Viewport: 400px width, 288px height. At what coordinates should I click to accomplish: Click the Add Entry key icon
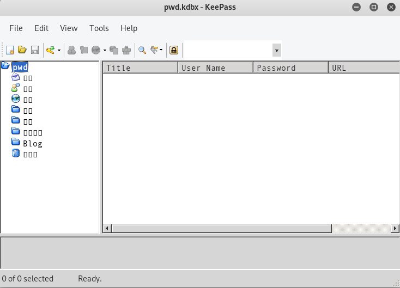[x=50, y=50]
